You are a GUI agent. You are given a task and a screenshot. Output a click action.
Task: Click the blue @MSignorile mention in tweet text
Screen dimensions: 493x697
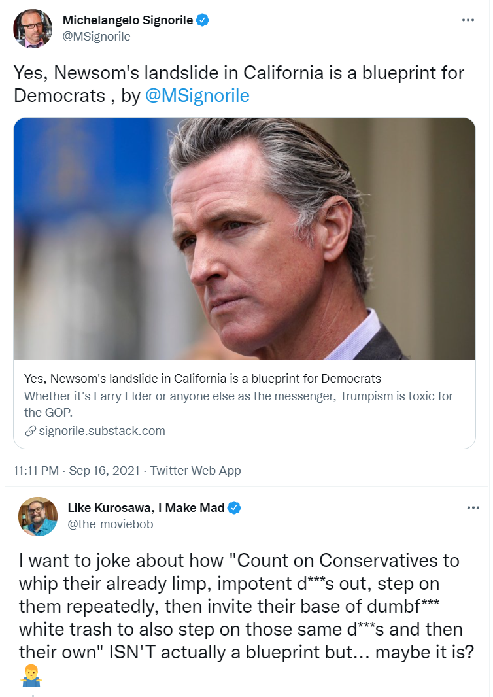[197, 95]
